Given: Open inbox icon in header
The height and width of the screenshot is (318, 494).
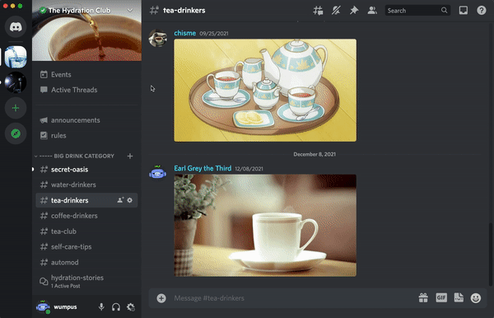Looking at the screenshot, I should [x=463, y=11].
